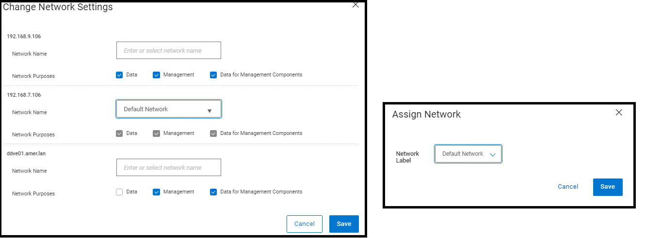Select the Default Network label text in Assign Network

463,154
